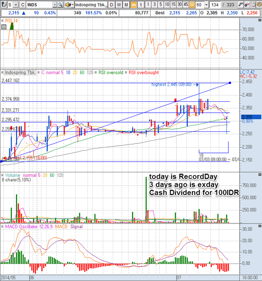Switch to weekly chart with W button
262x281 pixels.
pyautogui.click(x=119, y=5)
